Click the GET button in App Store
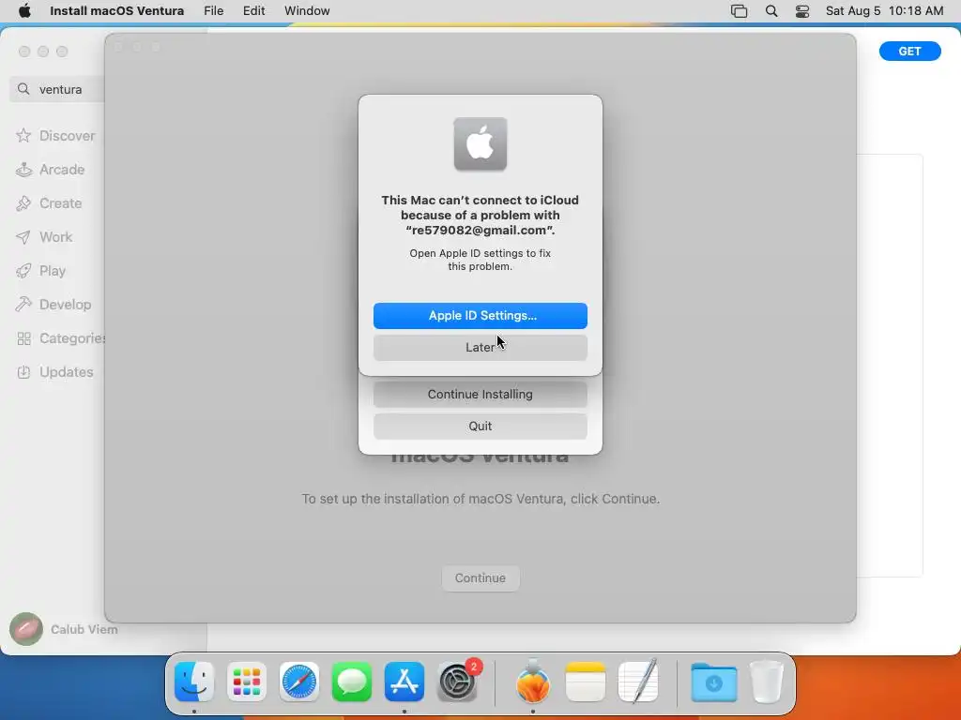Viewport: 961px width, 720px height. (909, 52)
